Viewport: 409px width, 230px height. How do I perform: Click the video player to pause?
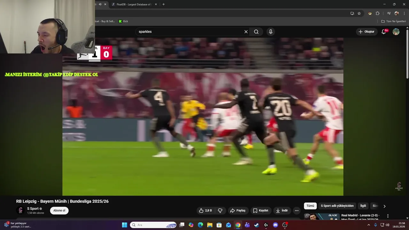[x=203, y=117]
